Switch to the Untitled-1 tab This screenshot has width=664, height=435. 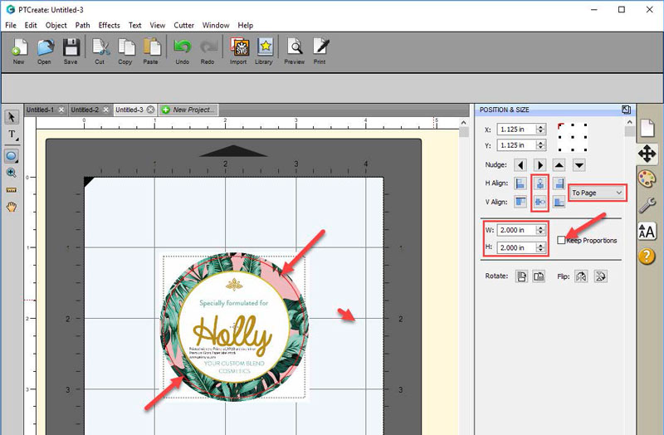pyautogui.click(x=40, y=110)
